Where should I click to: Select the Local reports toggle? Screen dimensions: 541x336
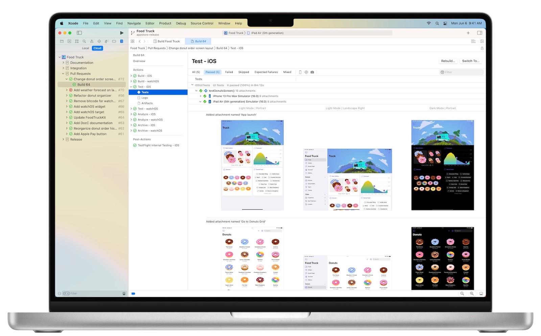86,48
